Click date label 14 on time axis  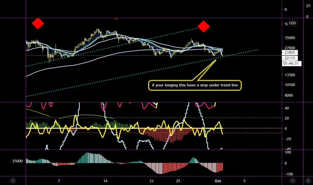pos(105,181)
